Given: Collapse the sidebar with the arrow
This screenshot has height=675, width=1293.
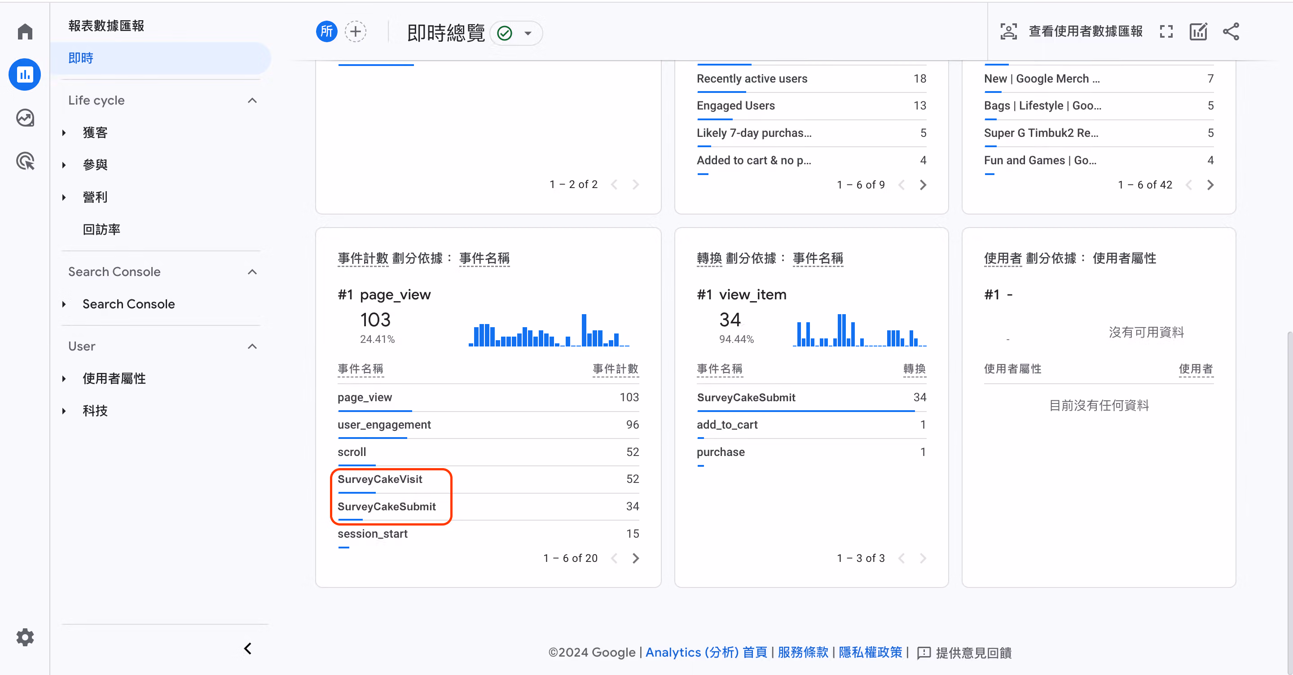Looking at the screenshot, I should click(x=247, y=649).
